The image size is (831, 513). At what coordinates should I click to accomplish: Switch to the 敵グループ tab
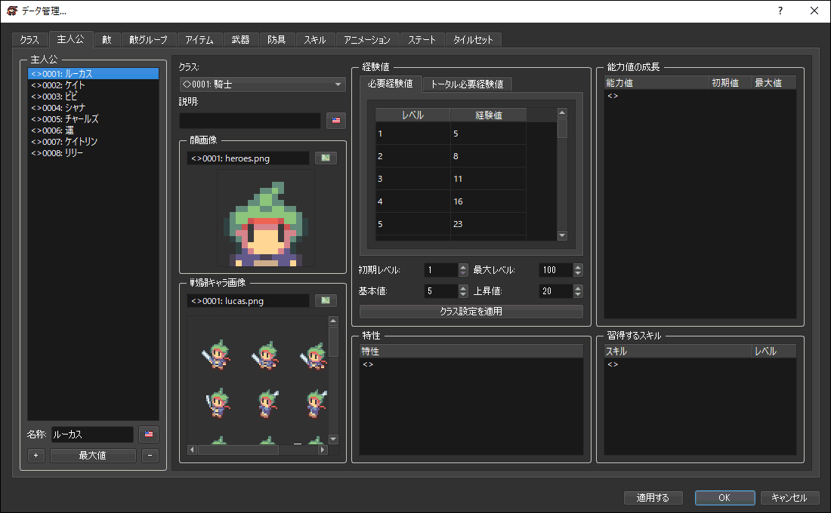pyautogui.click(x=149, y=39)
